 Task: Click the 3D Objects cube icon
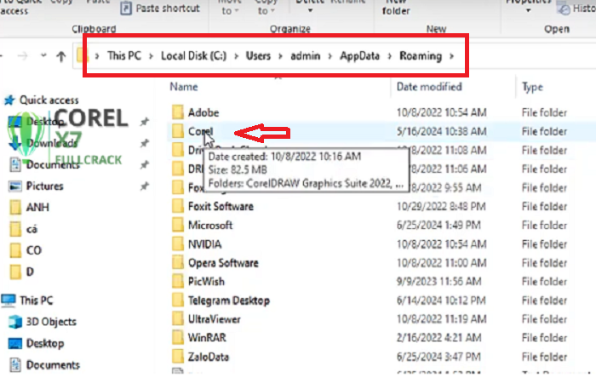click(x=15, y=322)
